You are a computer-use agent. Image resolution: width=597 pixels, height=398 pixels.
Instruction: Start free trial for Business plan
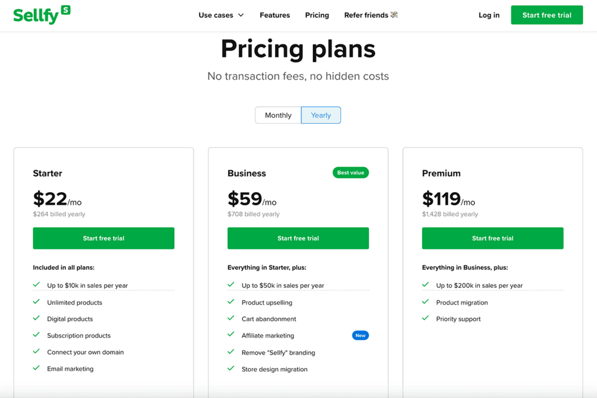coord(298,238)
